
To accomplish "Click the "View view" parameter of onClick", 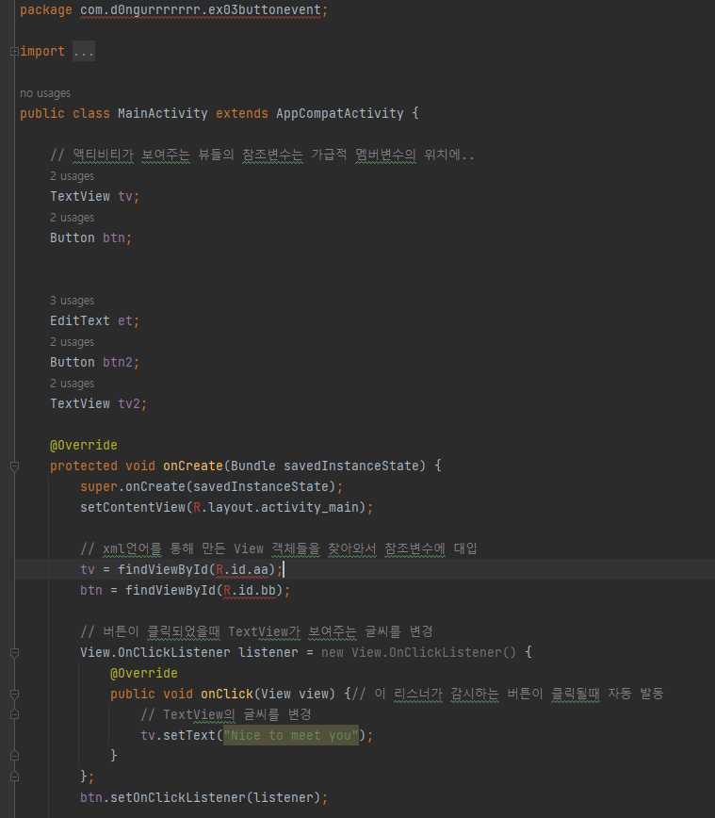I will pos(295,694).
